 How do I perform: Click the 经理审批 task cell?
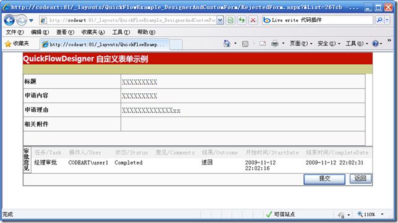tap(46, 162)
